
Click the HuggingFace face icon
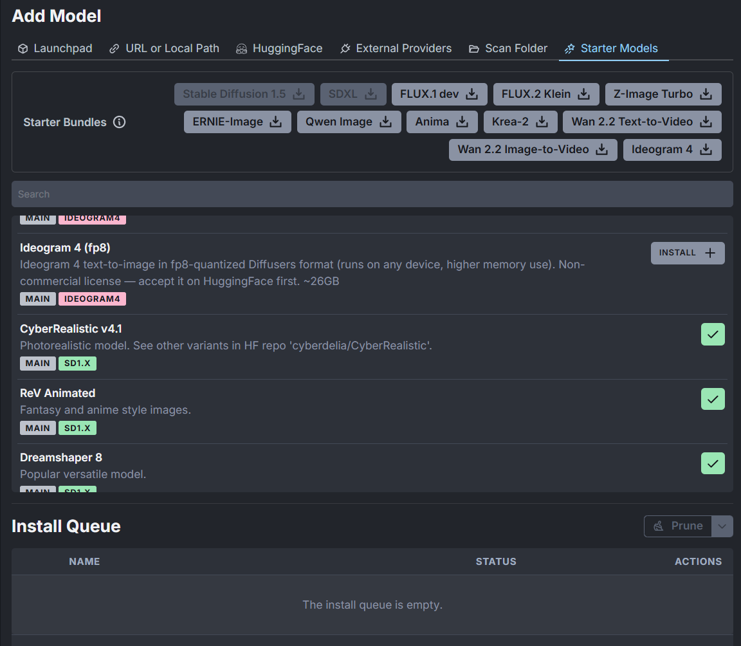tap(241, 49)
